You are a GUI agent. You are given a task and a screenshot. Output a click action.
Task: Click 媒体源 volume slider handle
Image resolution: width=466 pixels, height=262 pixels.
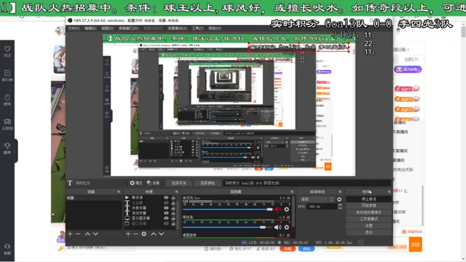click(263, 227)
